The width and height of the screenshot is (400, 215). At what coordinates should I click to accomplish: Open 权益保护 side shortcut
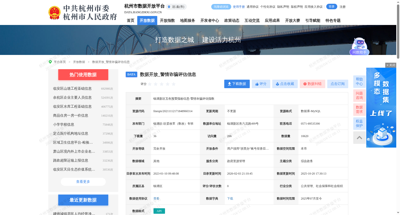[x=359, y=124]
